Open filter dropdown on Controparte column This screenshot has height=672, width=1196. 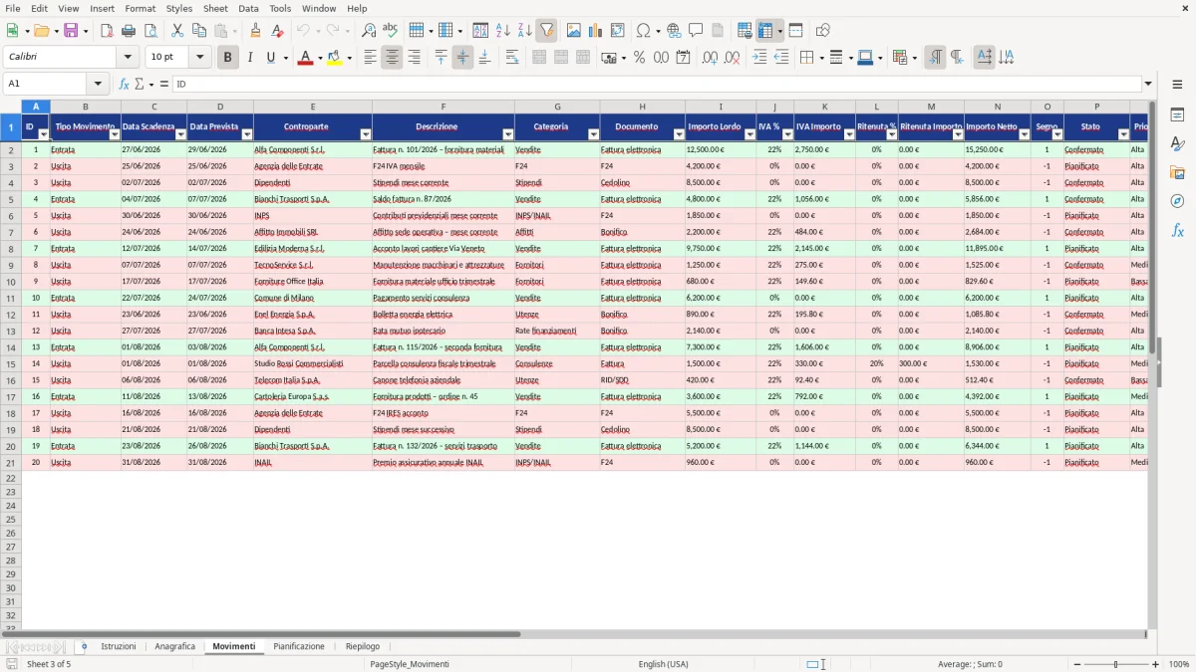click(365, 134)
